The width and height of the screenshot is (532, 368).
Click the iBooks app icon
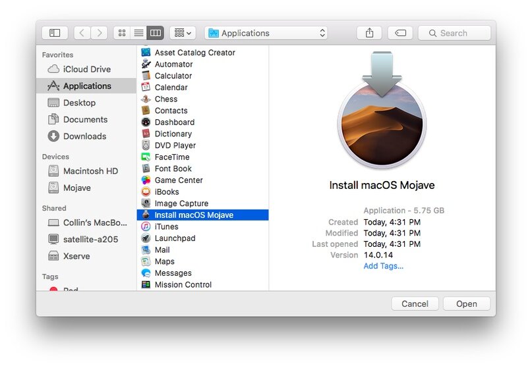point(146,192)
